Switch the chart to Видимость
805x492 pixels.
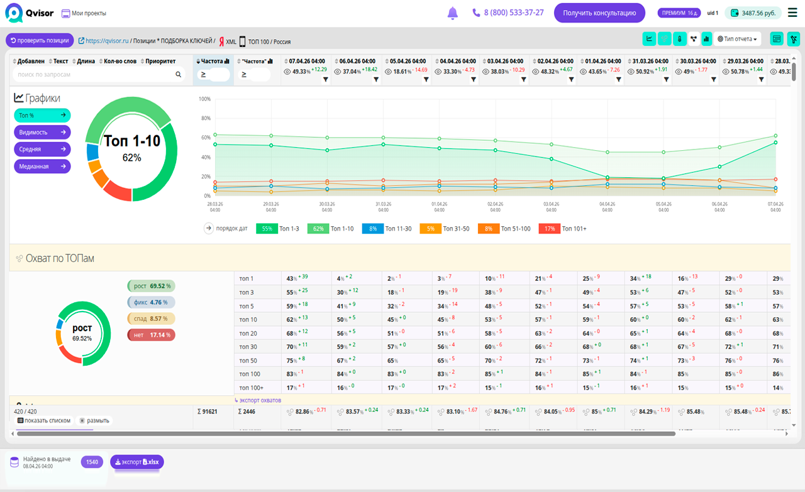click(x=42, y=133)
